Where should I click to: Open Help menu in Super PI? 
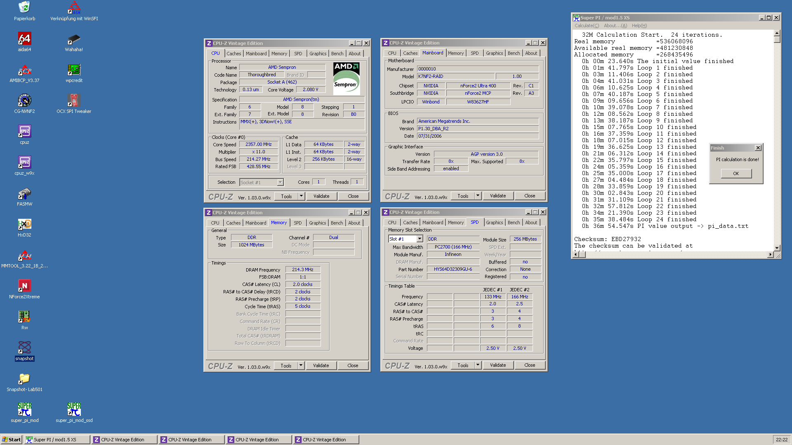(x=639, y=26)
